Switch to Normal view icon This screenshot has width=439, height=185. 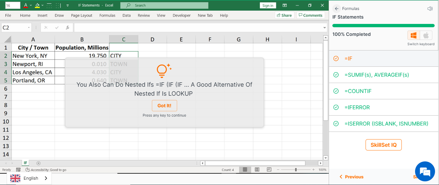pos(245,170)
